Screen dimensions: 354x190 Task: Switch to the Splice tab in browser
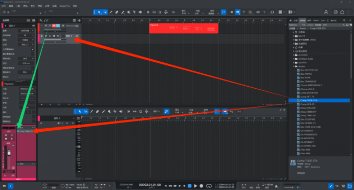point(316,20)
